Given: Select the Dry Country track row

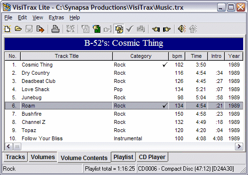Looking at the screenshot, I should 124,73.
